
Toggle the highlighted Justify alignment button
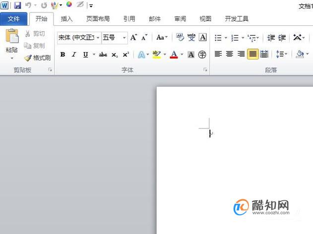[x=252, y=54]
